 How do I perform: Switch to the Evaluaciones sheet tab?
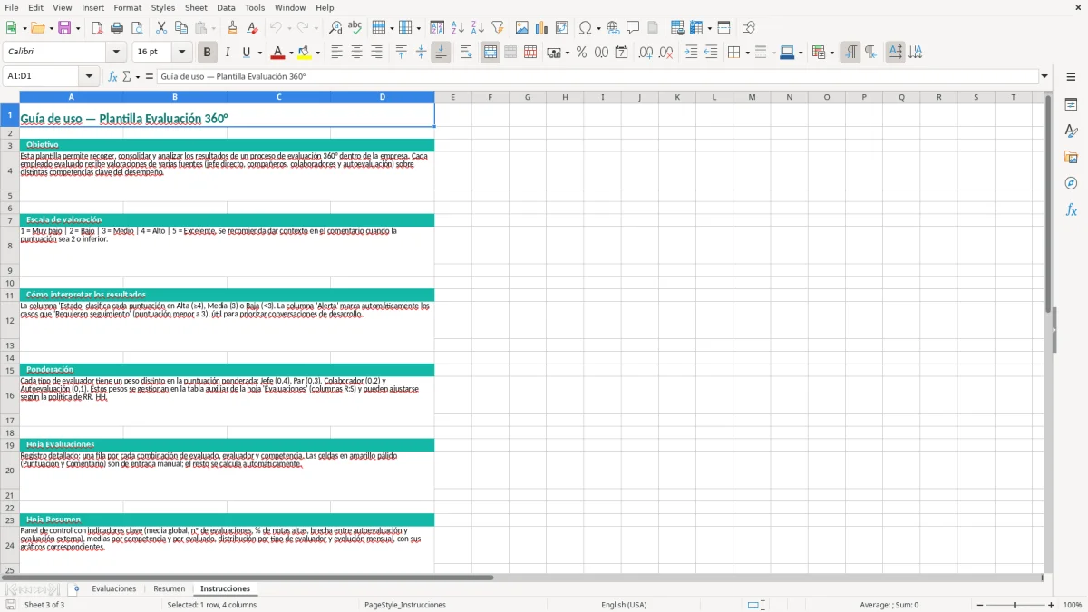click(114, 589)
